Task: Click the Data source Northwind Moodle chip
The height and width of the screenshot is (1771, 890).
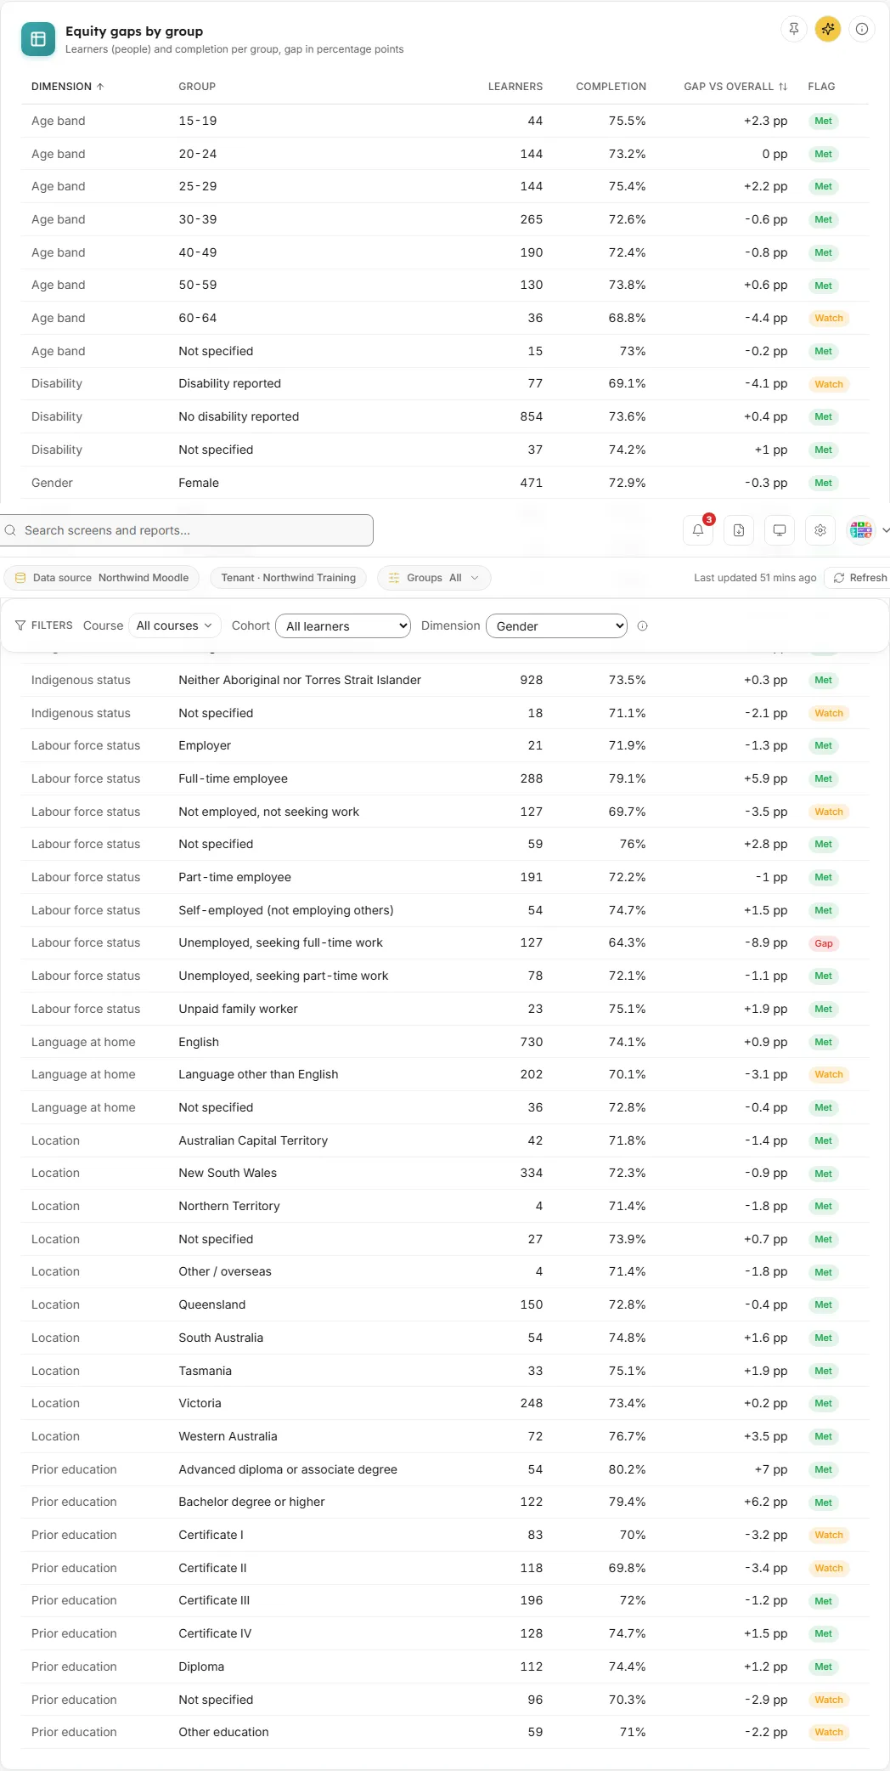Action: point(102,578)
